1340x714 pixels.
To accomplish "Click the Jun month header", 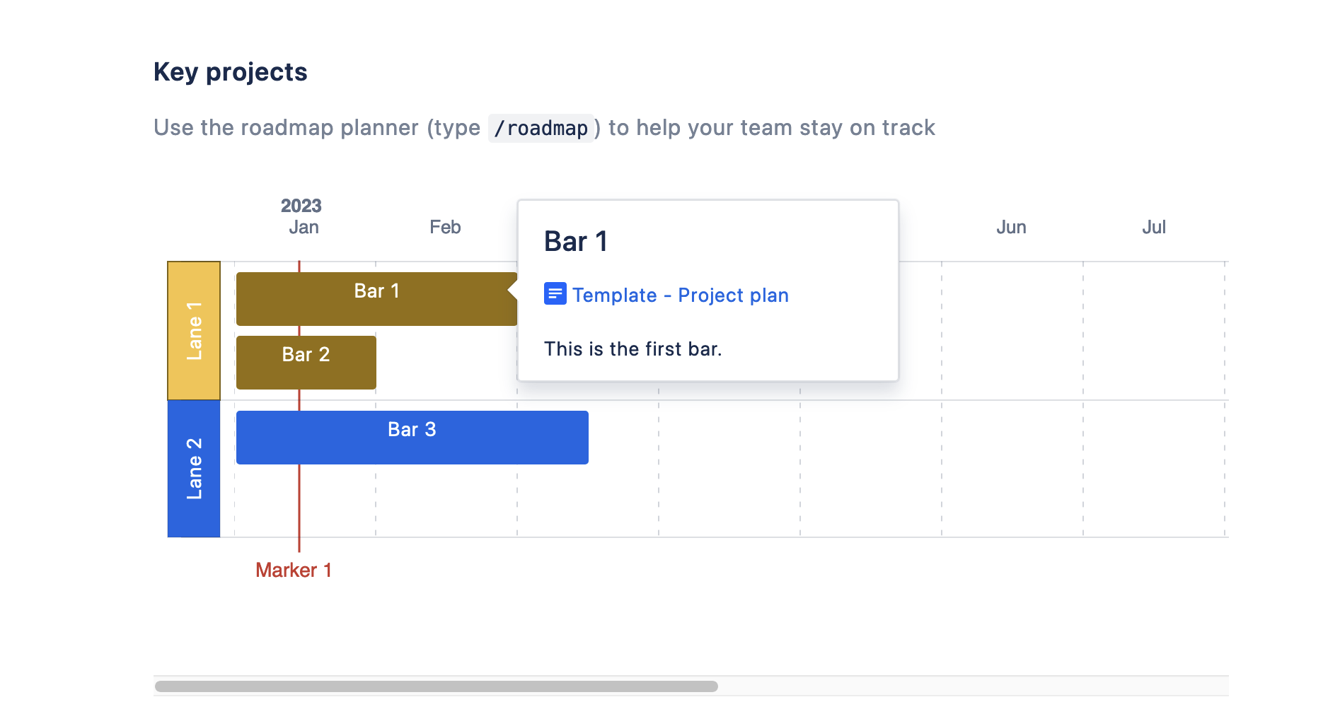I will 1011,227.
